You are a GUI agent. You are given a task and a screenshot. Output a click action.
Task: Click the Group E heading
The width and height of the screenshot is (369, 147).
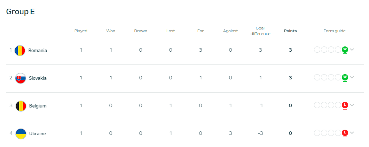pyautogui.click(x=21, y=11)
